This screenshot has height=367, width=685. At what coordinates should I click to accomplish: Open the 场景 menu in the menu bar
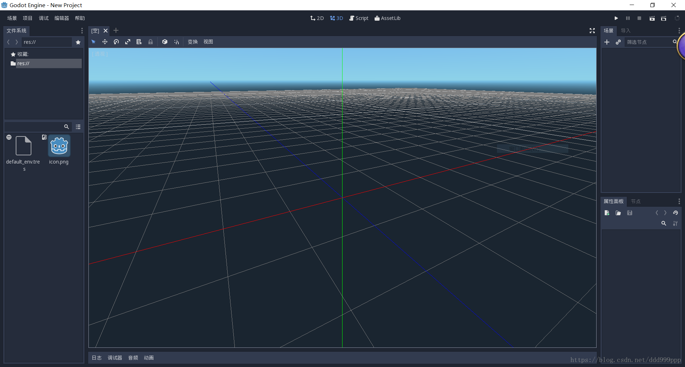click(x=12, y=18)
